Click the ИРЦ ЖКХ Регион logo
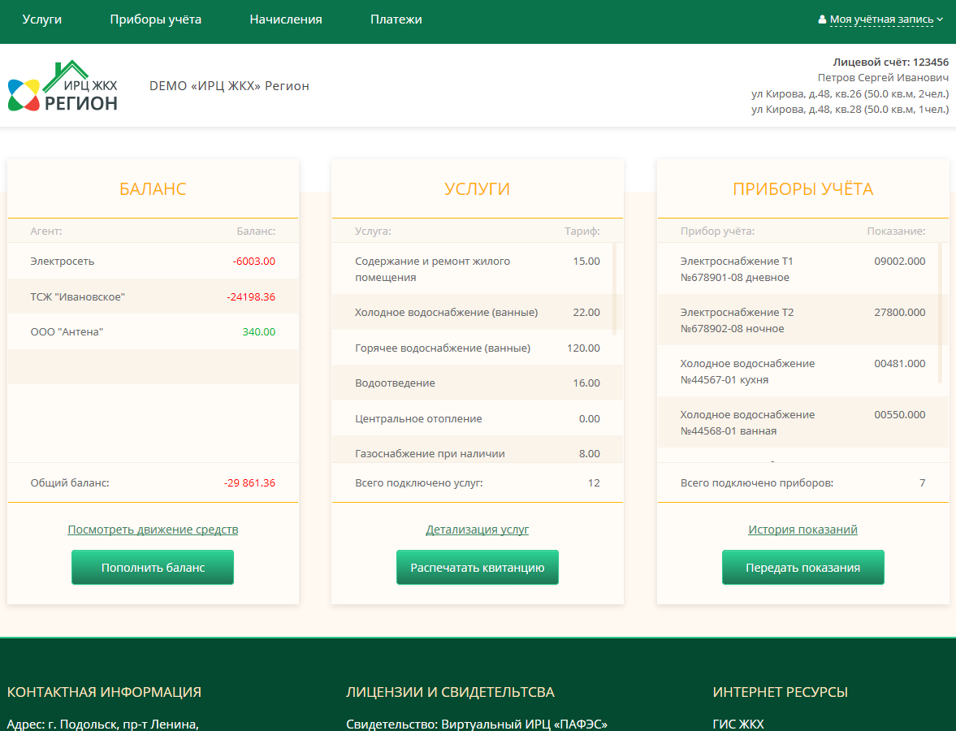The height and width of the screenshot is (731, 956). tap(63, 86)
